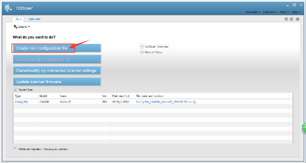Go to the previous tab with left arrow
This screenshot has height=163, width=306.
pyautogui.click(x=286, y=19)
